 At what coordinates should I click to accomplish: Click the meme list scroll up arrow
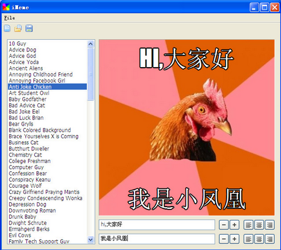click(x=90, y=43)
